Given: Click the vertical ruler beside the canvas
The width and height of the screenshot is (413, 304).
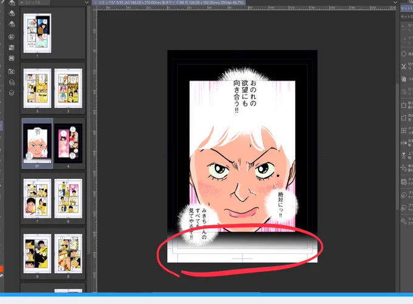Looking at the screenshot, I should pyautogui.click(x=95, y=151).
